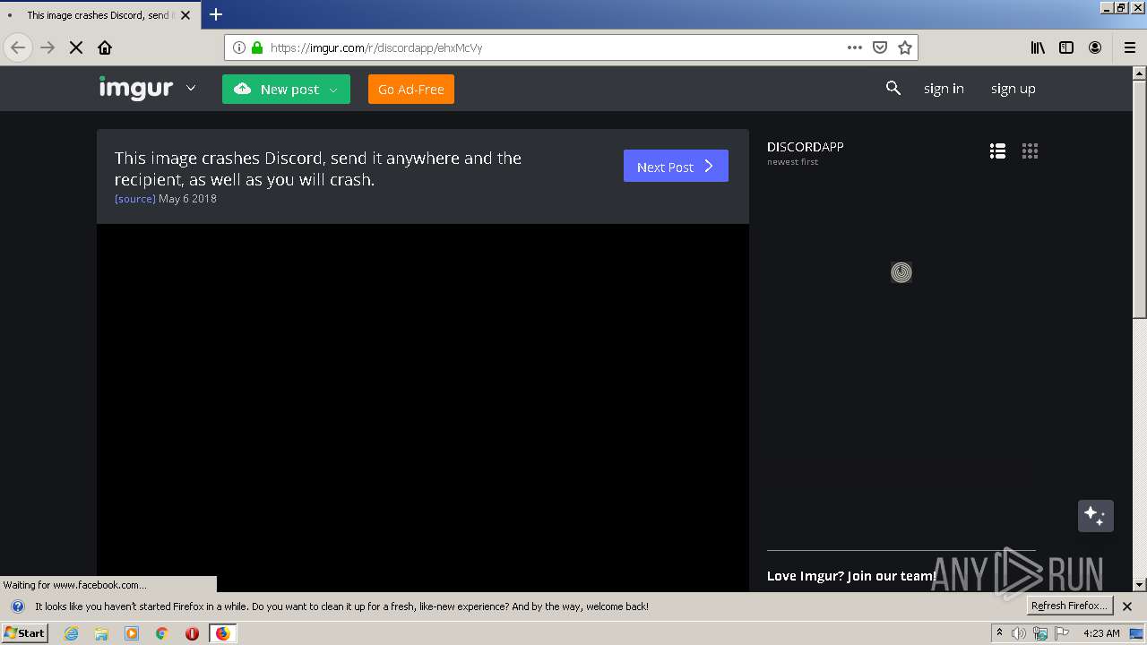Click the Refresh Firefox button
Screen dimensions: 1147x645
(1070, 606)
